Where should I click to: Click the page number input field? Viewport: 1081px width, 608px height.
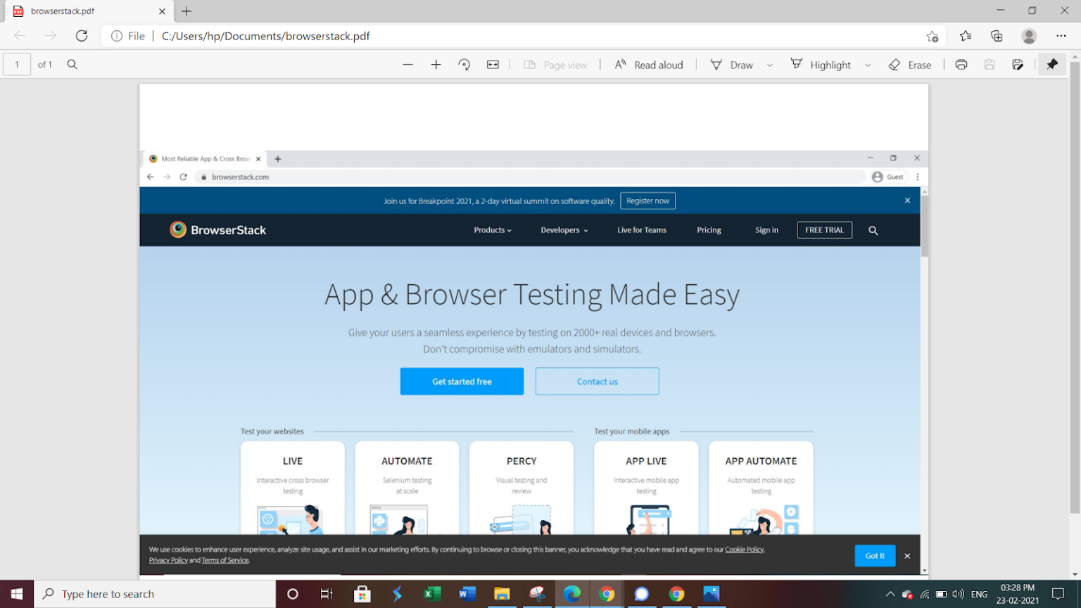[x=16, y=64]
